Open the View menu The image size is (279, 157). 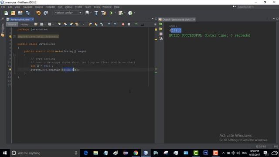click(17, 7)
